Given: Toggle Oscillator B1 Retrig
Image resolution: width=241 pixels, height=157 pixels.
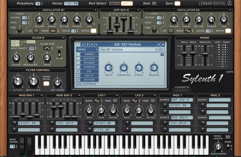Looking at the screenshot, I should pos(93,31).
